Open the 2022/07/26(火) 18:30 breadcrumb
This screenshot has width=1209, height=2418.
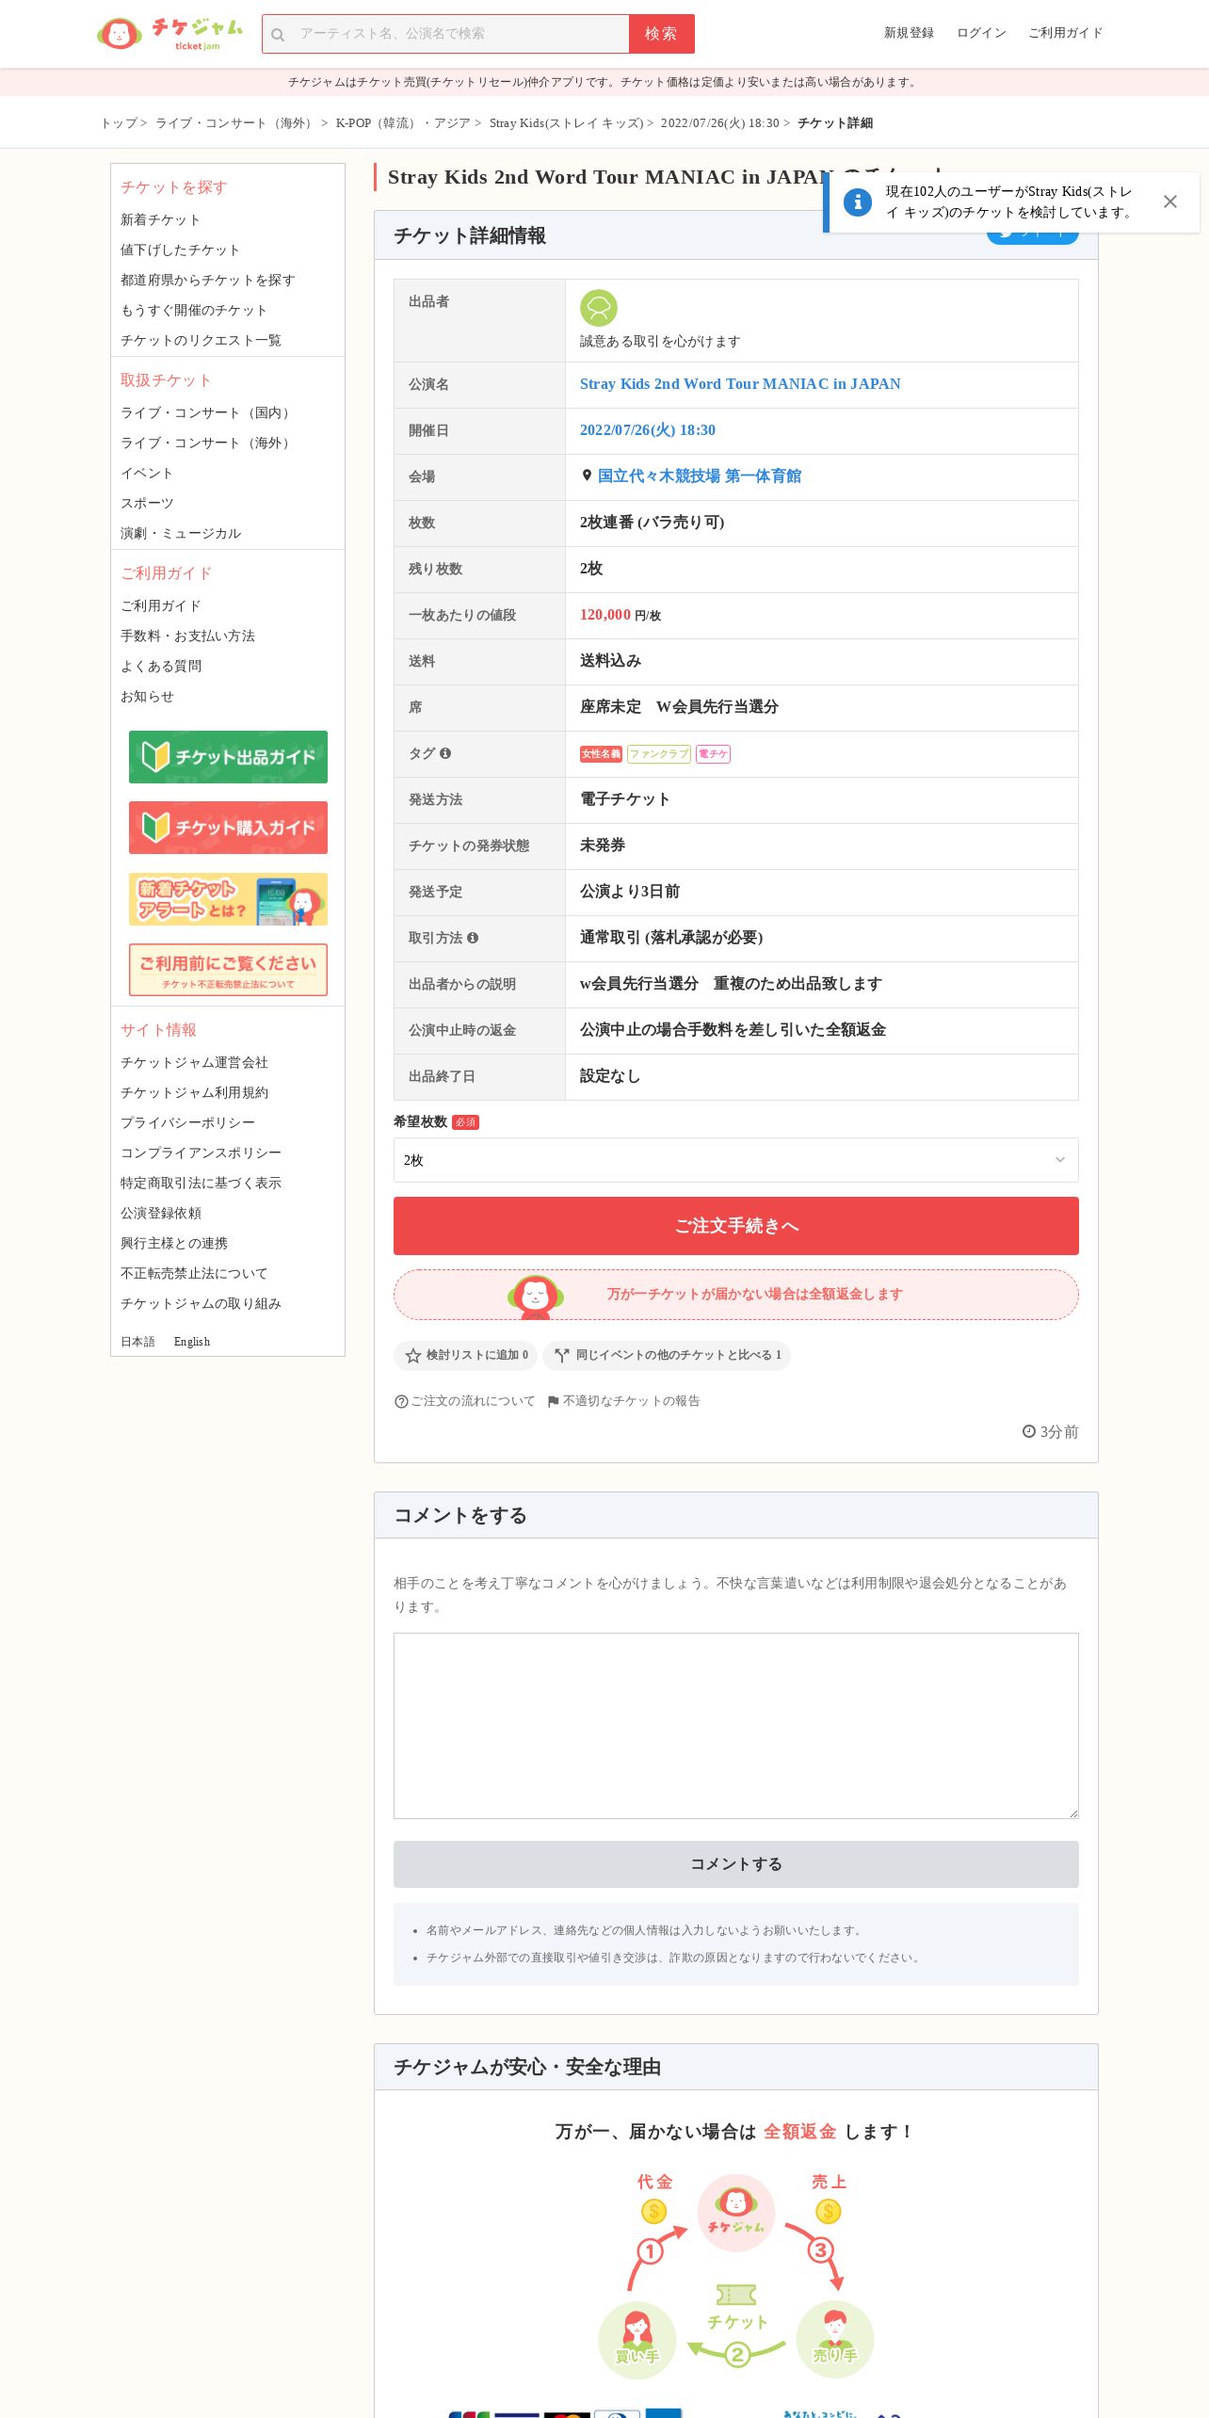click(719, 123)
